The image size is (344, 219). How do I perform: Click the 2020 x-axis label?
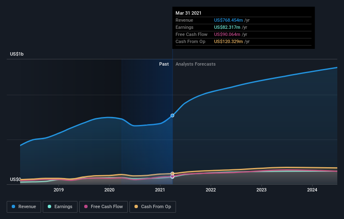[109, 190]
